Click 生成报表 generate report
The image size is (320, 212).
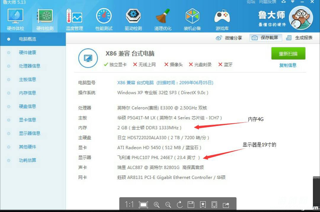[299, 38]
